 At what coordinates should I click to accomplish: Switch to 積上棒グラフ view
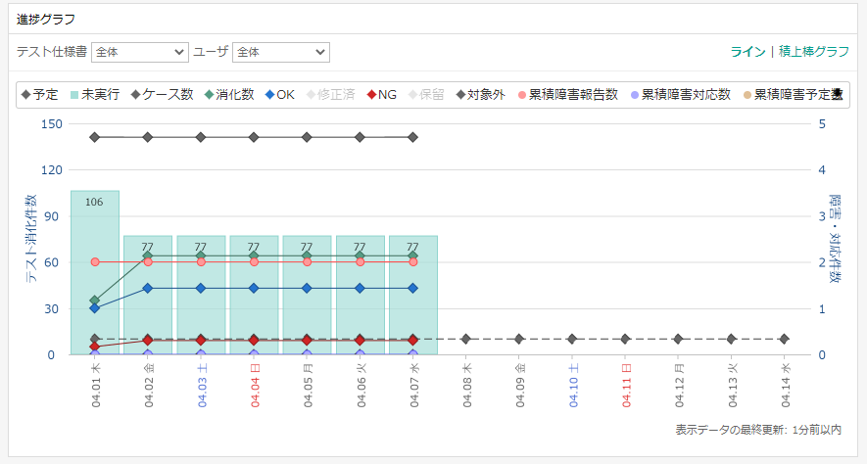point(813,51)
